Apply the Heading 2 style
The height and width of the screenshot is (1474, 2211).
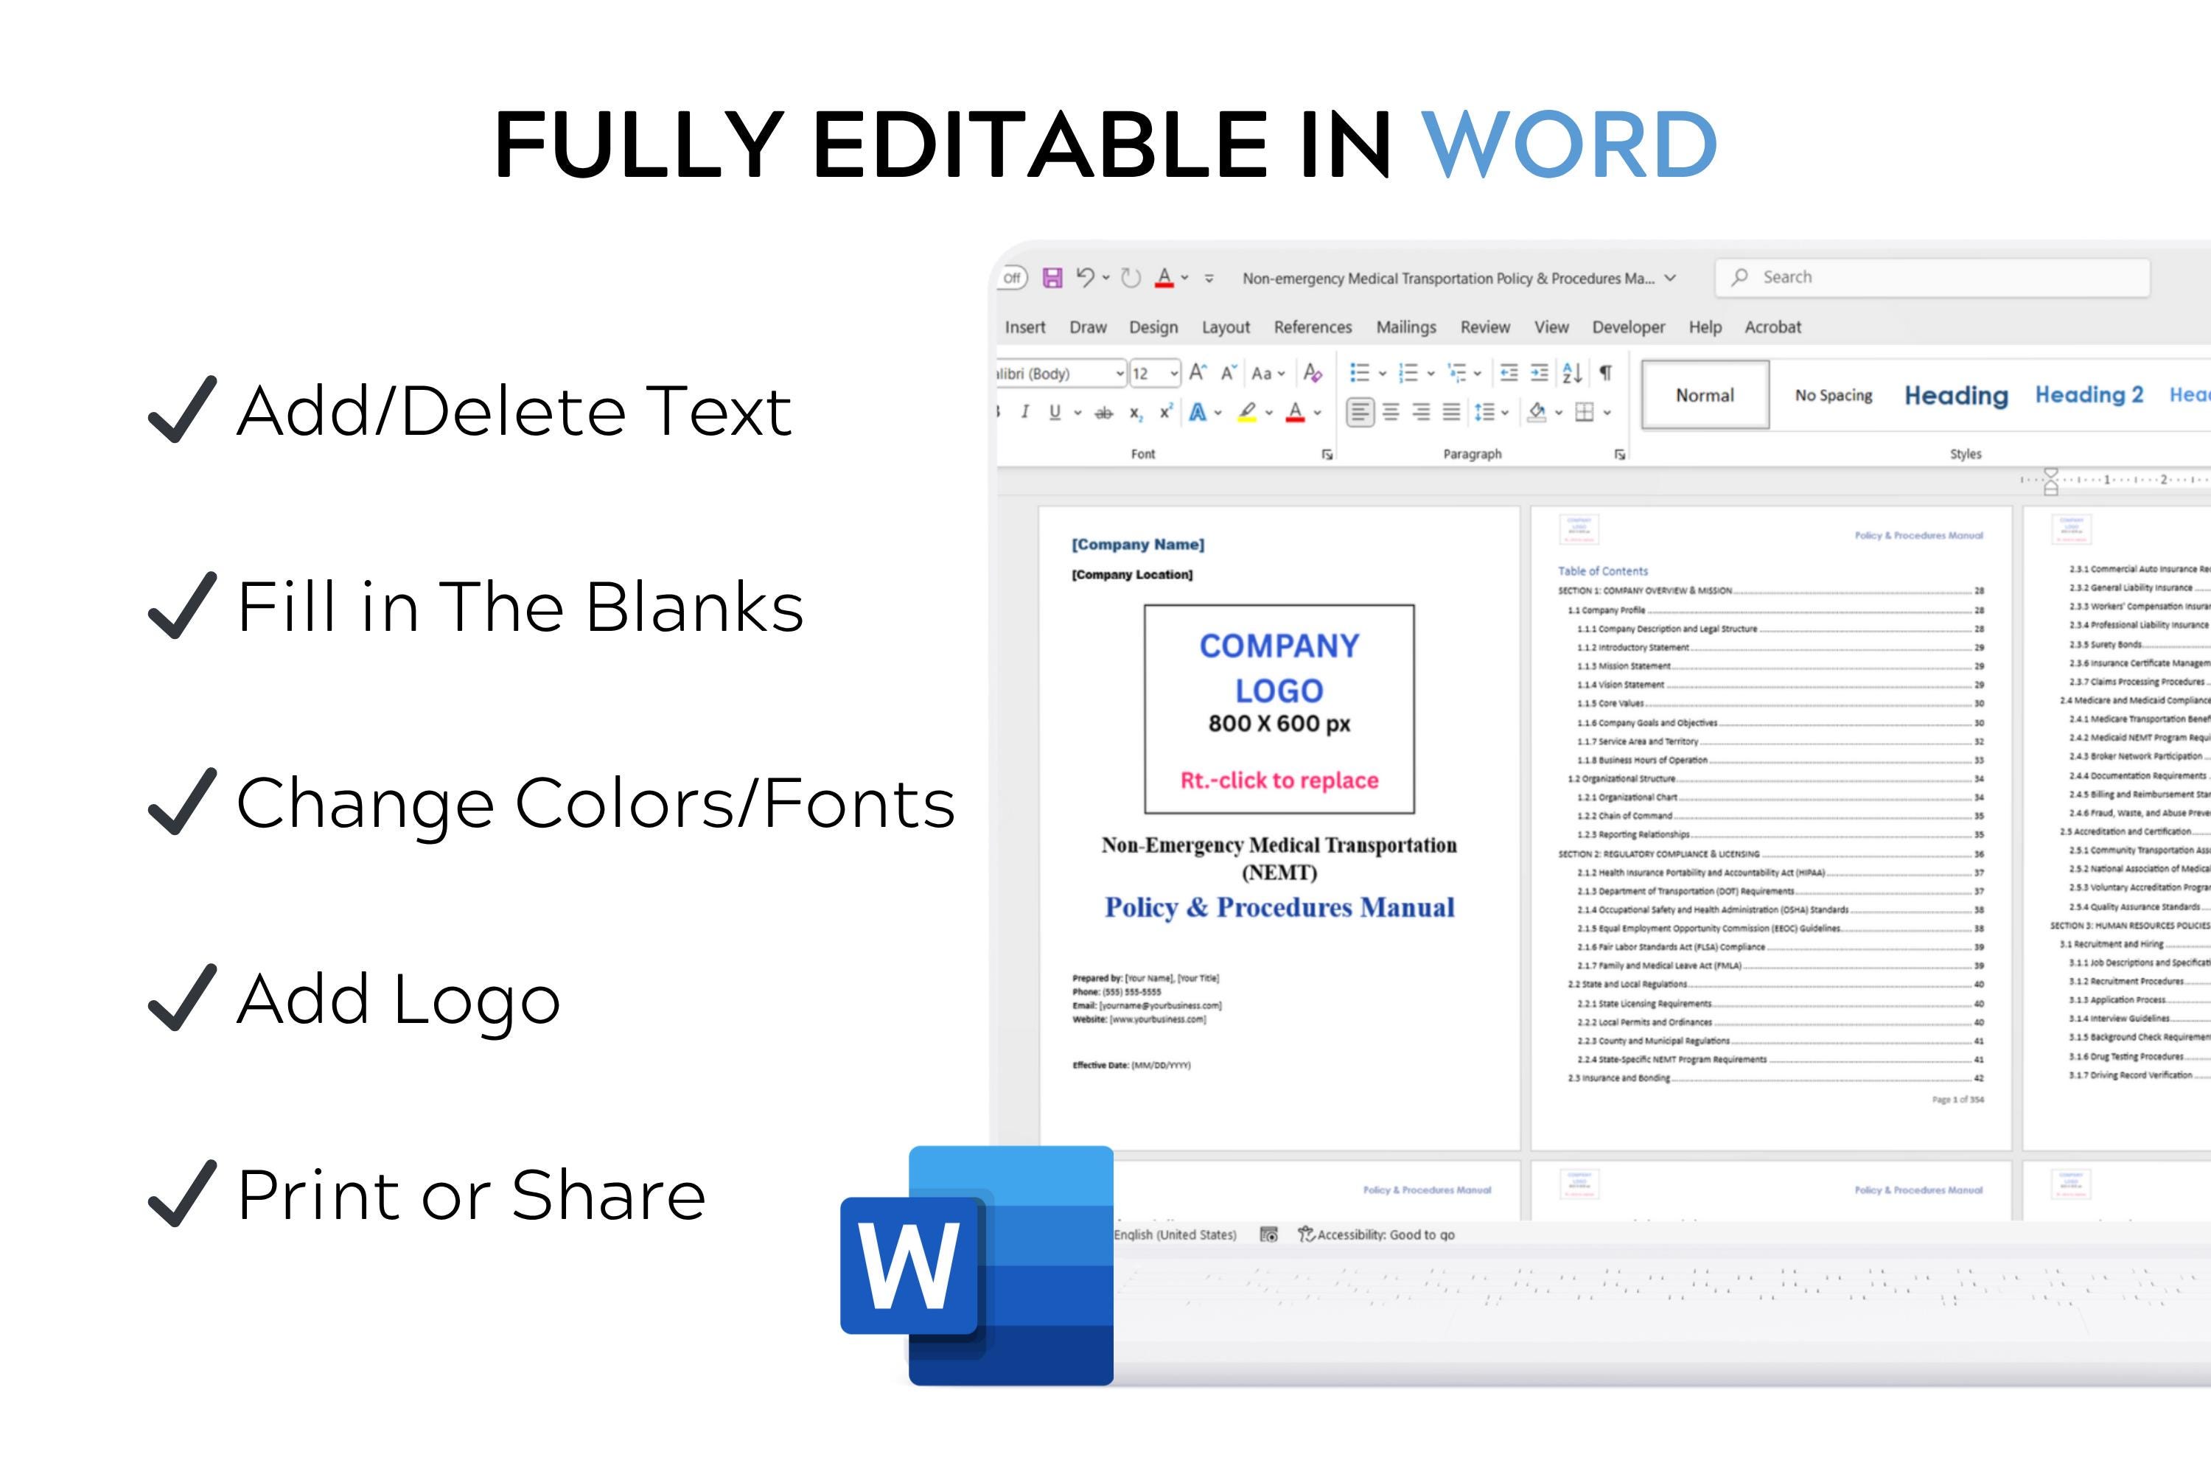(2089, 395)
